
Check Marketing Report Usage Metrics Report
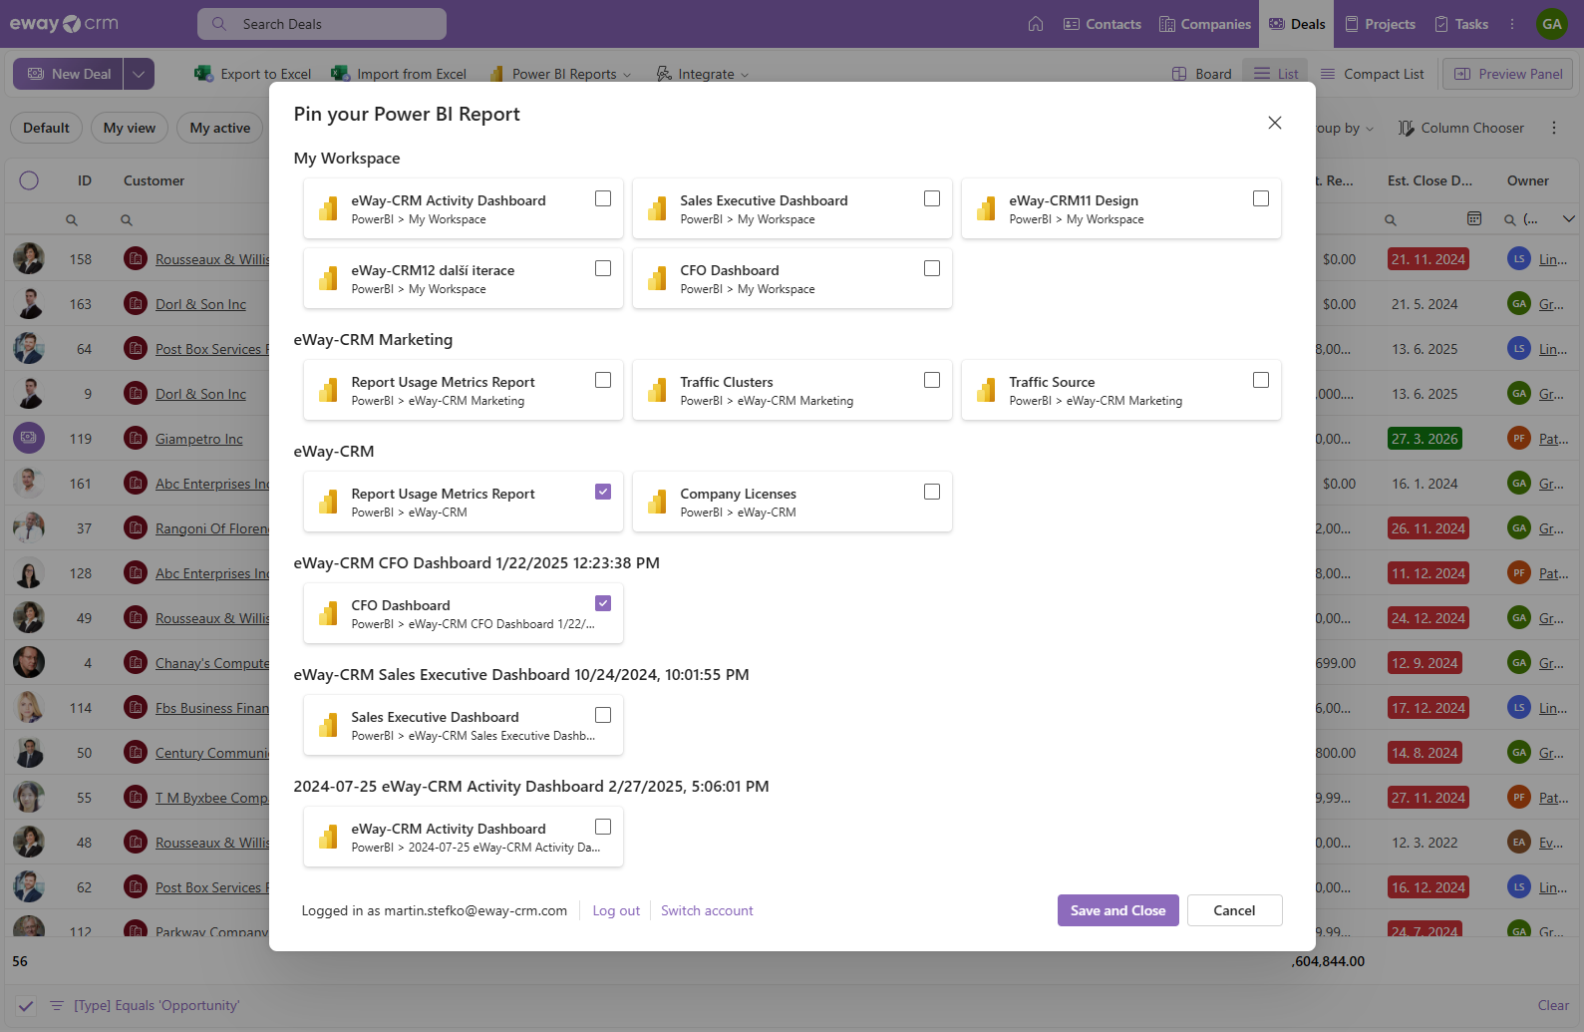[x=603, y=380]
